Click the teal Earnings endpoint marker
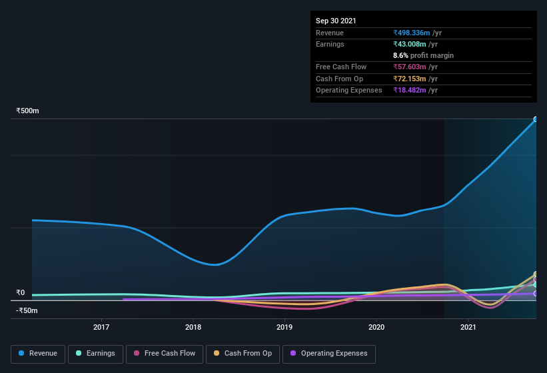Image resolution: width=547 pixels, height=373 pixels. 536,284
